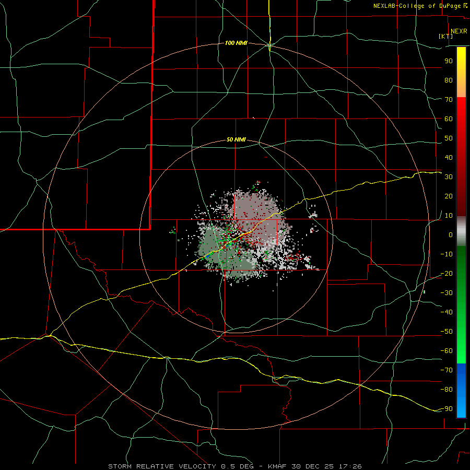470x470 pixels.
Task: Click the 100 NMI range ring label
Action: [x=236, y=43]
